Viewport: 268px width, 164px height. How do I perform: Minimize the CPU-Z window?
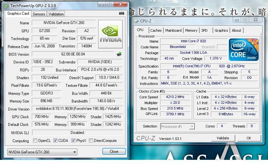tap(237, 20)
